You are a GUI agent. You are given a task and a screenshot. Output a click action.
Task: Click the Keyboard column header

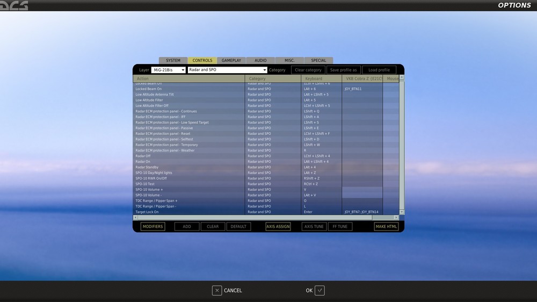[x=321, y=78]
